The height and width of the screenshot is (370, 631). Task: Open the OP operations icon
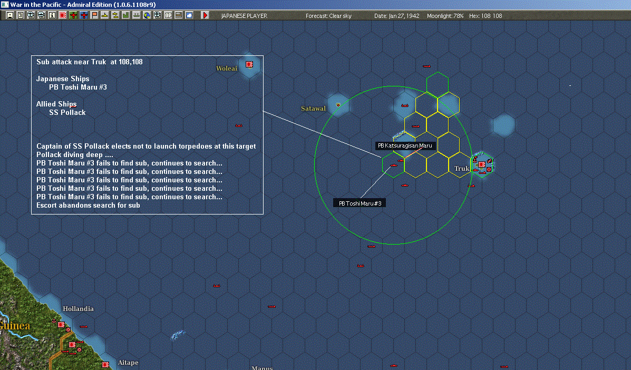[x=168, y=15]
